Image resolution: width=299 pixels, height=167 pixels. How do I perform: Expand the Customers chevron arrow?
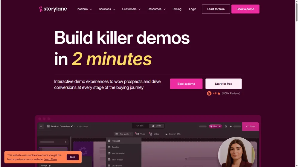[x=140, y=9]
